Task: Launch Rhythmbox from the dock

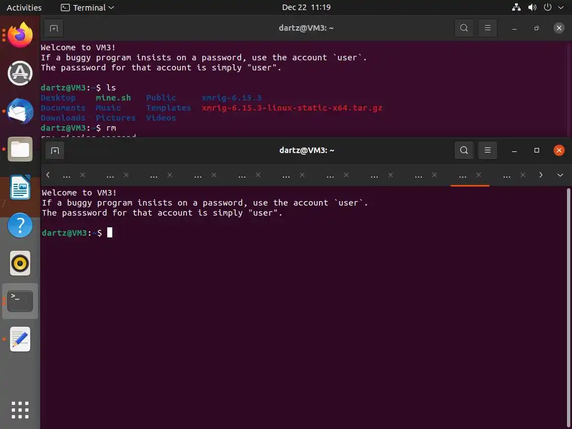Action: point(20,263)
